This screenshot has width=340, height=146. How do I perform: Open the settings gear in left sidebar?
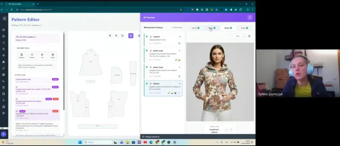tap(4, 113)
